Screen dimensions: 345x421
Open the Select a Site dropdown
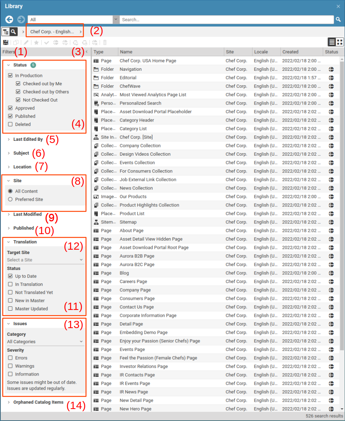click(x=44, y=260)
